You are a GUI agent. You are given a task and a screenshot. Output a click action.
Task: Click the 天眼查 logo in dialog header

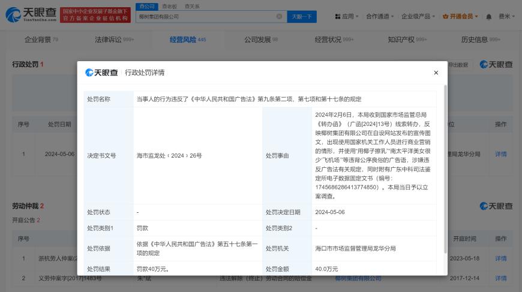(x=101, y=73)
